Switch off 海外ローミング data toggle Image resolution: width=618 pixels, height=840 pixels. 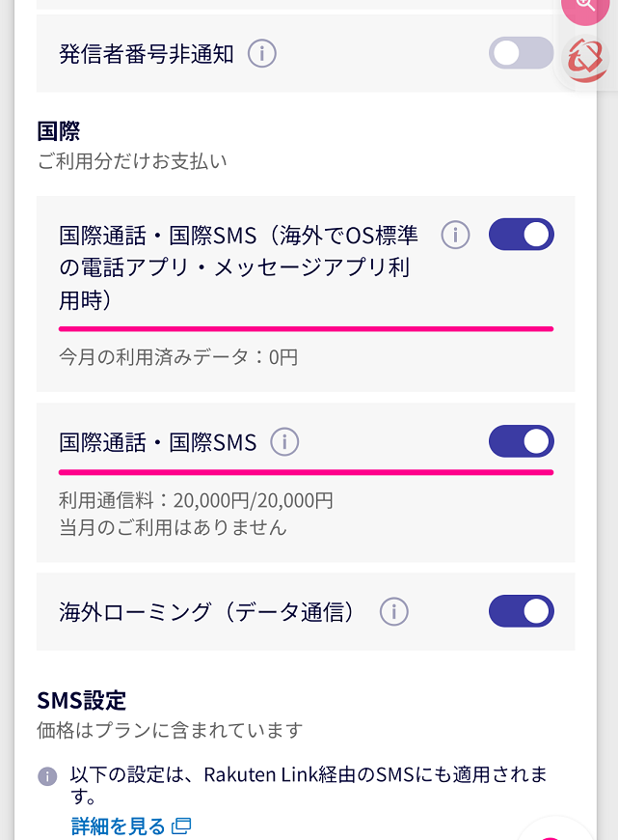click(521, 611)
